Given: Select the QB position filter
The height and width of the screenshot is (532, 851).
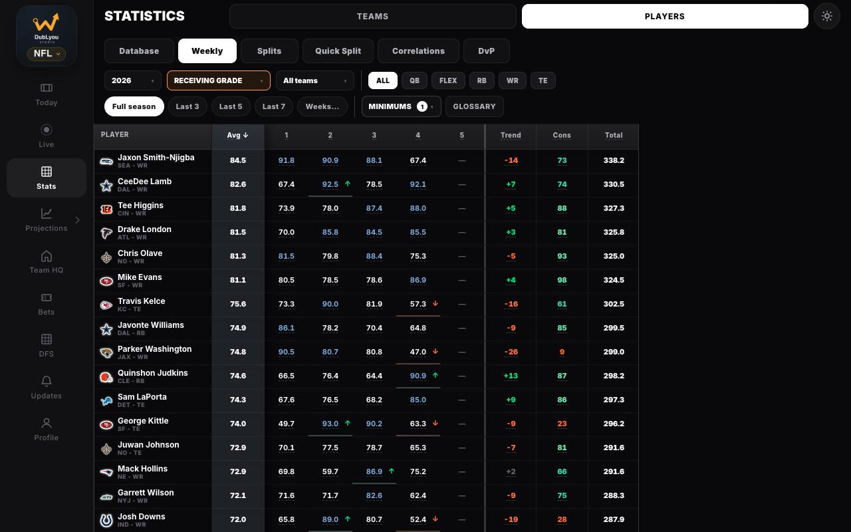Looking at the screenshot, I should (x=414, y=80).
